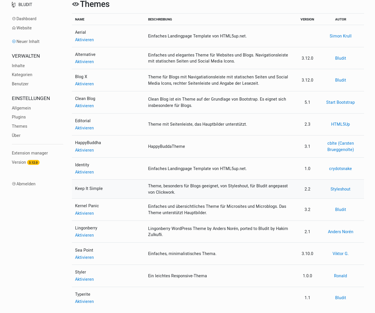Click version 1.0.0 of Styler

[x=307, y=276]
